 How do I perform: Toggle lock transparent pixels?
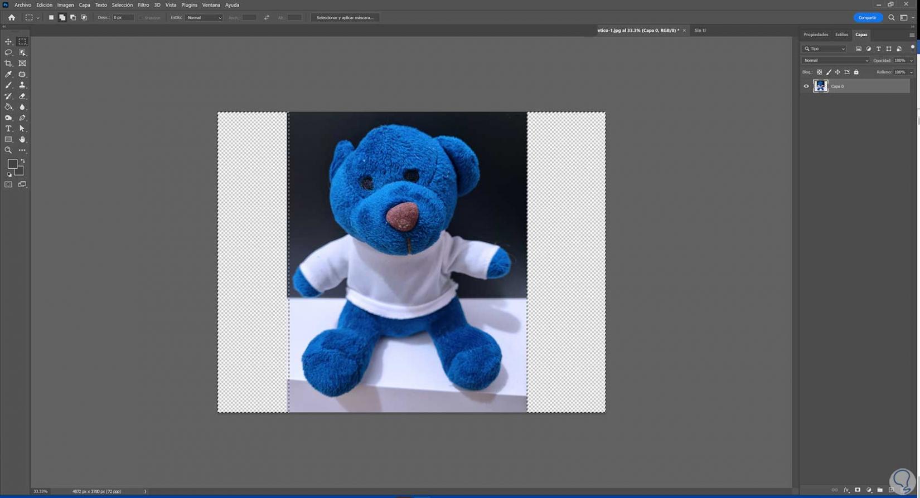click(819, 72)
